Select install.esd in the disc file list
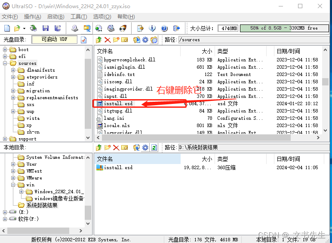 click(x=118, y=103)
